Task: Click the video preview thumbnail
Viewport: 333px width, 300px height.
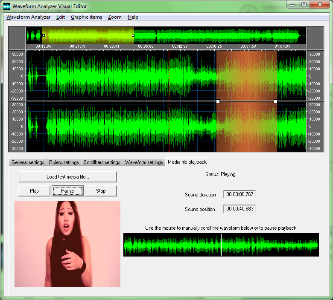Action: [x=67, y=244]
